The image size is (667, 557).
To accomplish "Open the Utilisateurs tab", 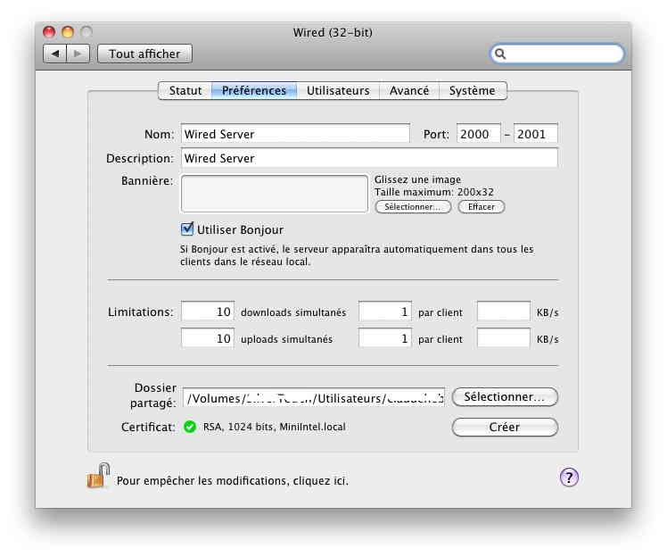I will click(338, 91).
